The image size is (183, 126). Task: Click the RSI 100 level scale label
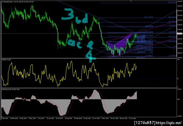pos(178,59)
